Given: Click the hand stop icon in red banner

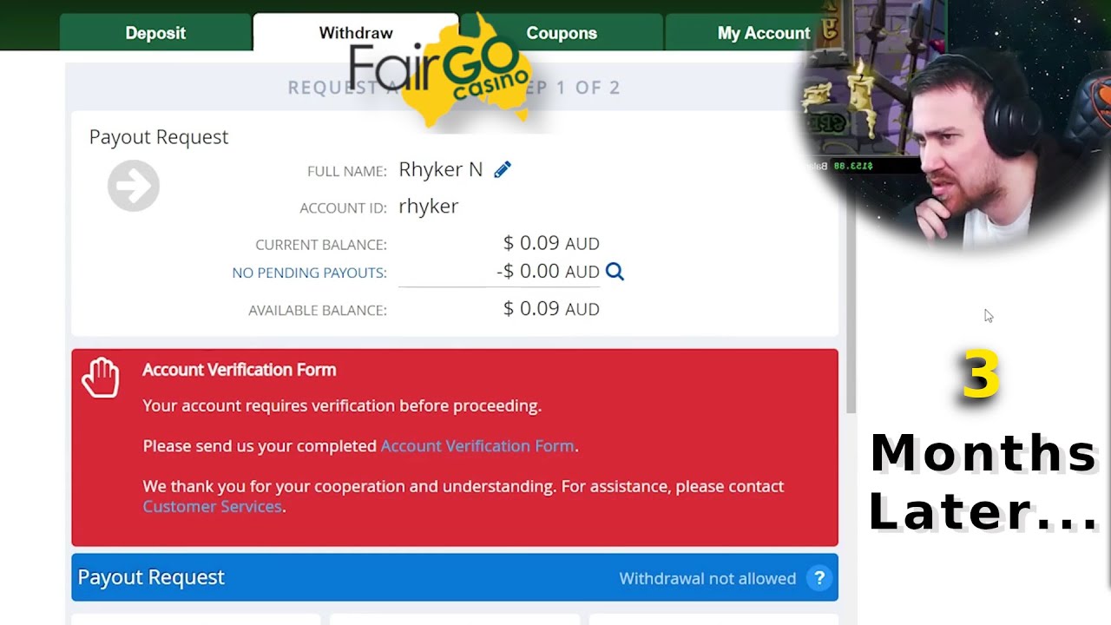Looking at the screenshot, I should point(101,378).
